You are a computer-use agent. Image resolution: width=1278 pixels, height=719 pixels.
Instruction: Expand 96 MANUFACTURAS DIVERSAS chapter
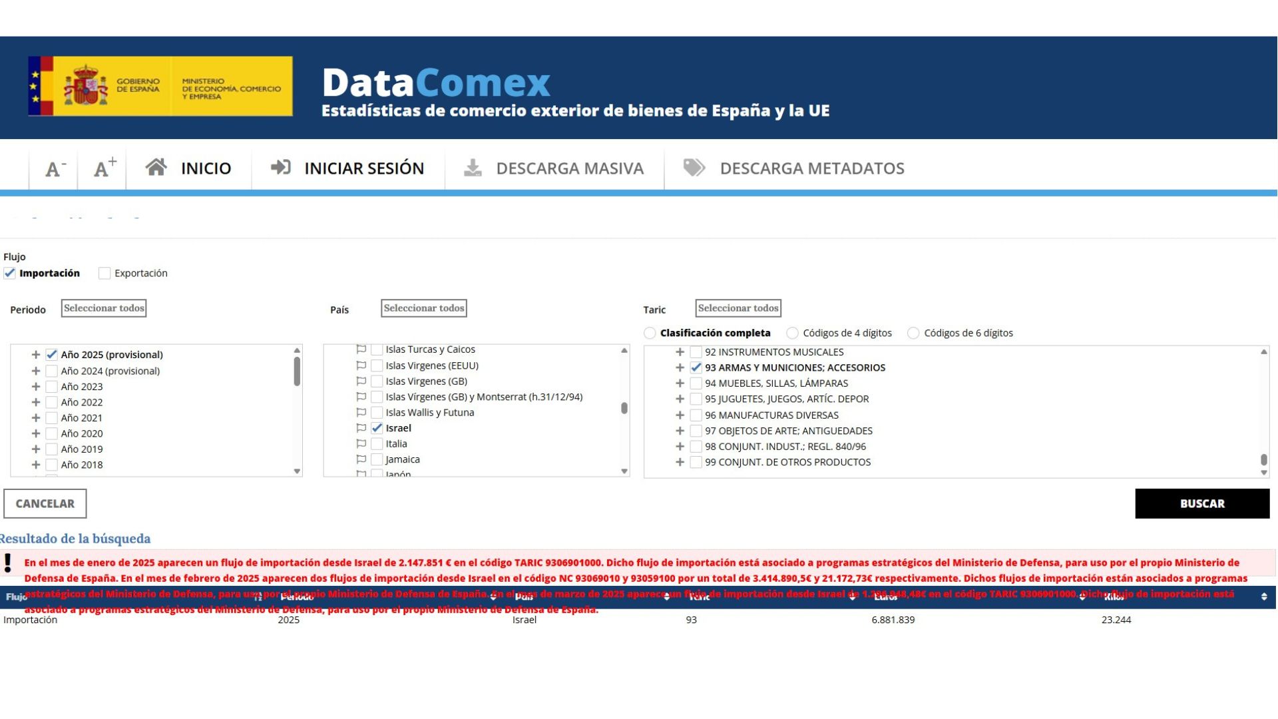pyautogui.click(x=680, y=415)
